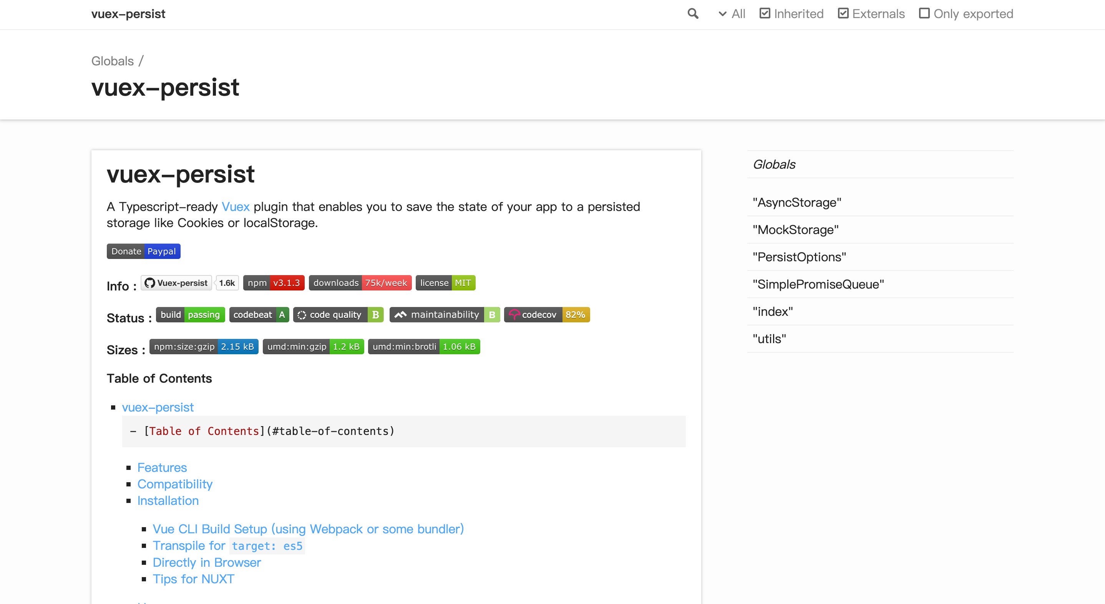
Task: Uncheck the Inherited checkbox
Action: click(765, 14)
